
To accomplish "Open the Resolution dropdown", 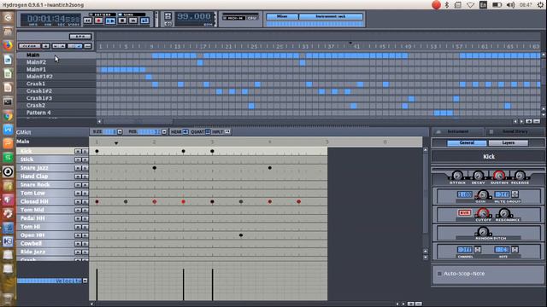I will (x=164, y=132).
